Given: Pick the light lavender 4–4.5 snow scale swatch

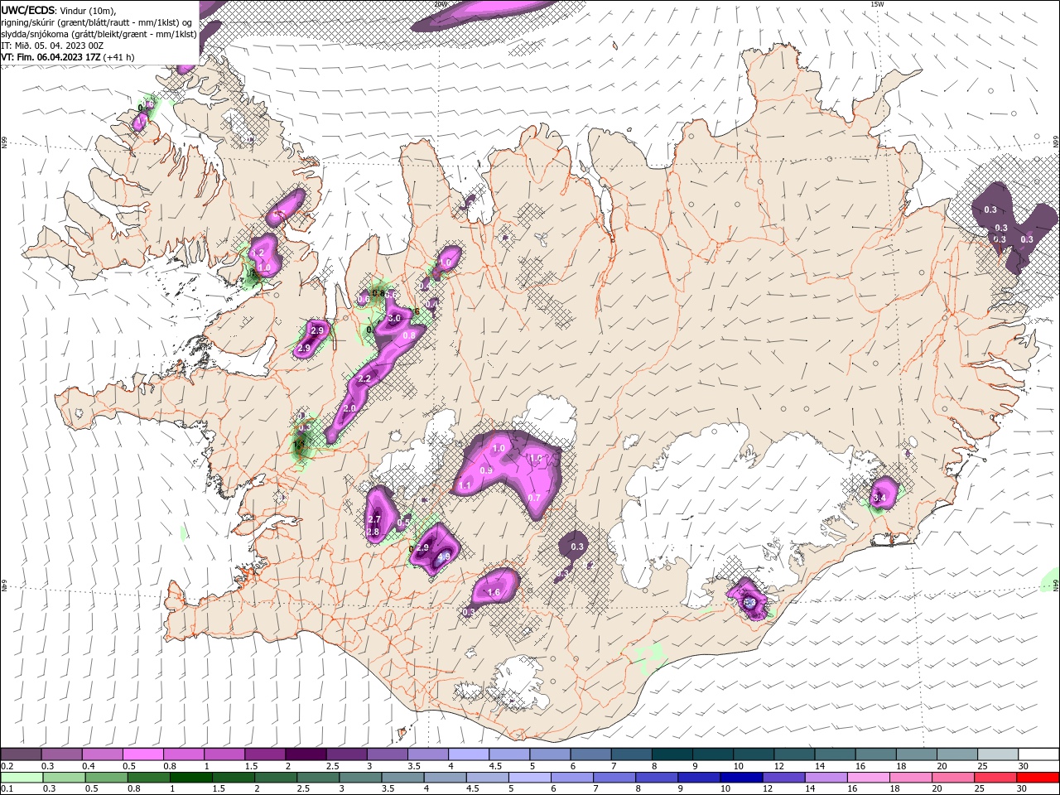Looking at the screenshot, I should point(467,754).
